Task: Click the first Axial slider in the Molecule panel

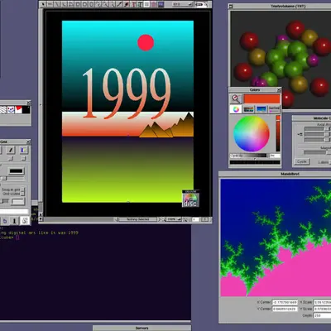Action: click(318, 128)
